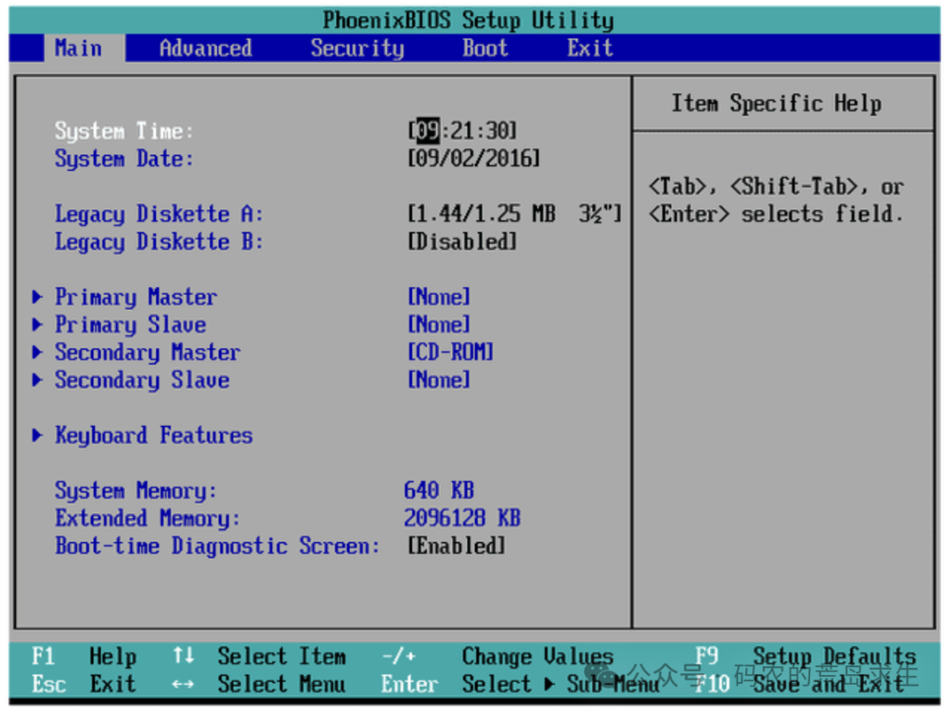The image size is (950, 713).
Task: Click the F9 Setup Defaults hint
Action: (806, 656)
